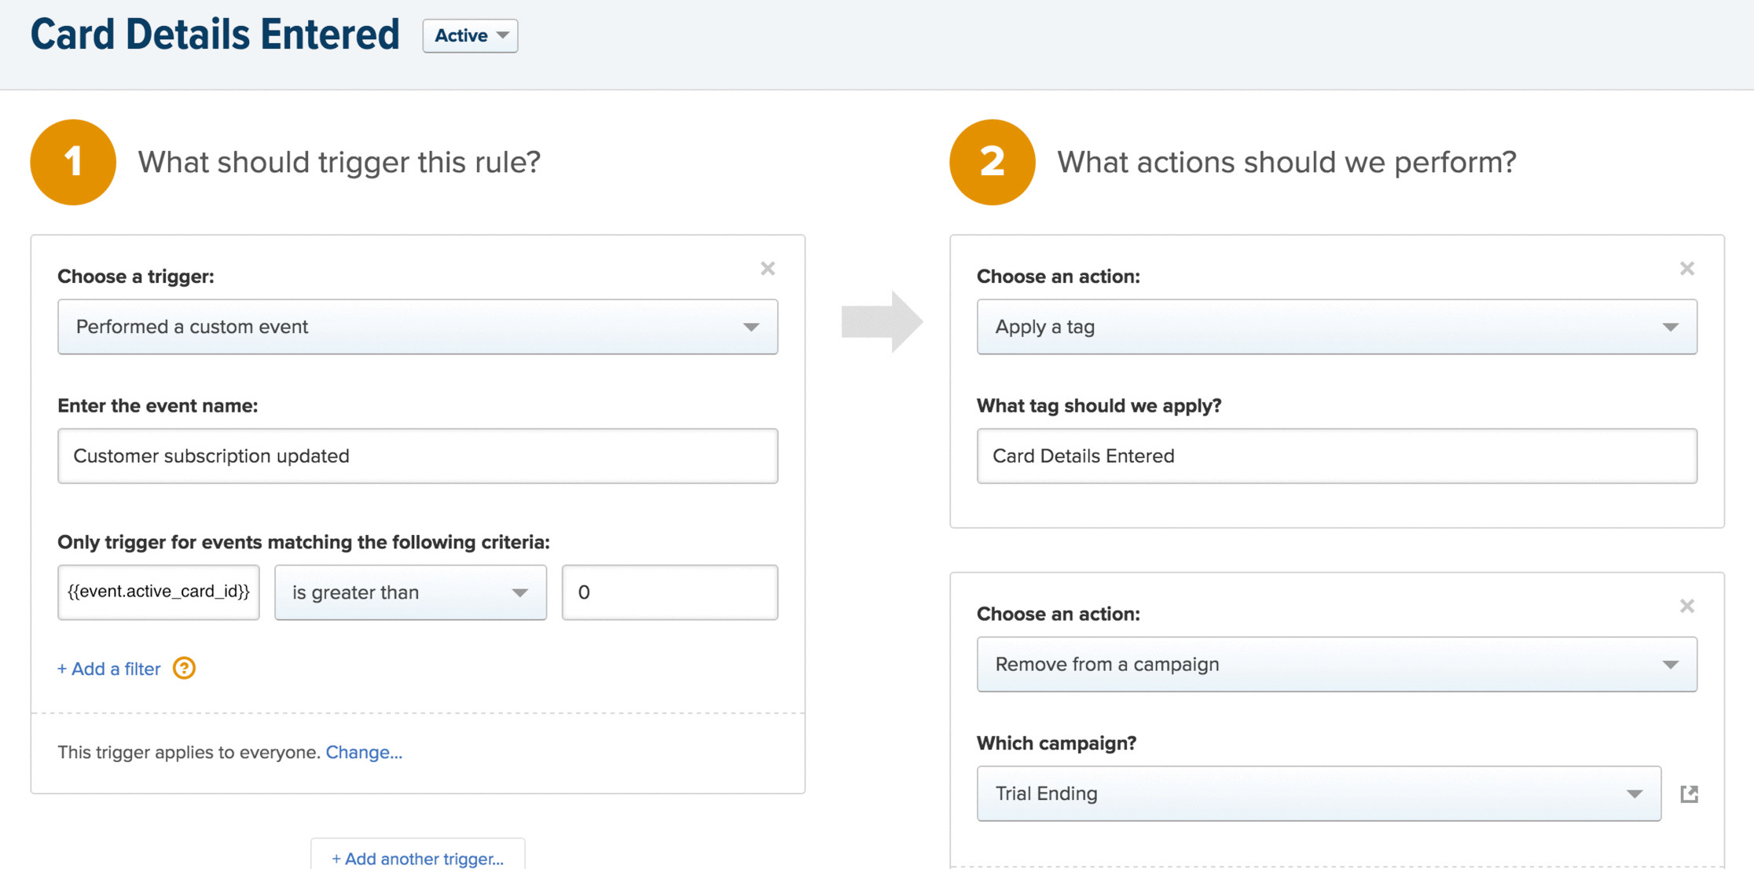The image size is (1754, 869).
Task: Click the Choose a trigger: label
Action: click(x=136, y=277)
